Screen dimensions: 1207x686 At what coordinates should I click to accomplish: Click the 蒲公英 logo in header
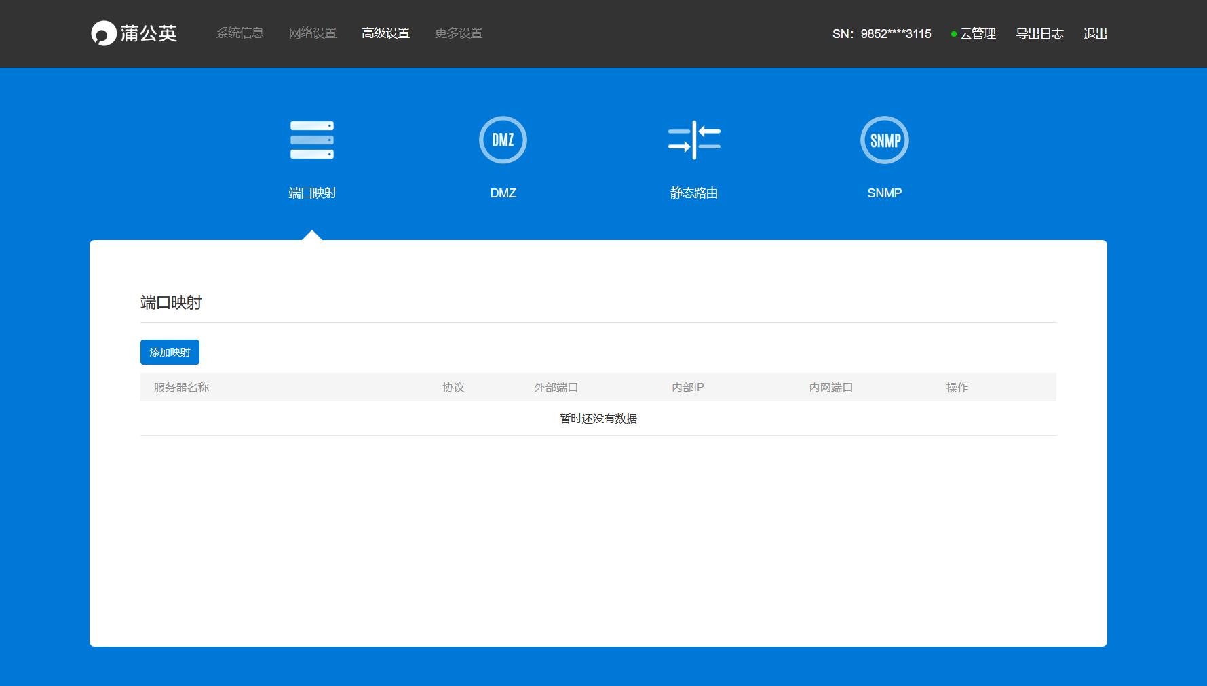[x=134, y=33]
